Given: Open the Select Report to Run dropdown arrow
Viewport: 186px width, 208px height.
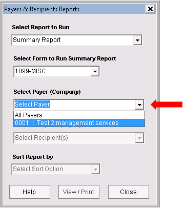Looking at the screenshot, I should click(137, 40).
